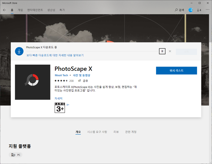212x164 pixels.
Task: Click the blue download status icon
Action: pyautogui.click(x=19, y=51)
